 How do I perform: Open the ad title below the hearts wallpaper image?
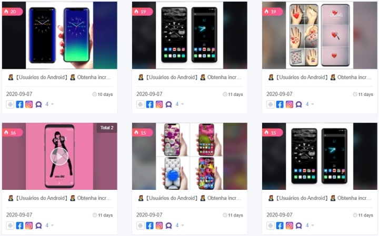click(x=320, y=77)
